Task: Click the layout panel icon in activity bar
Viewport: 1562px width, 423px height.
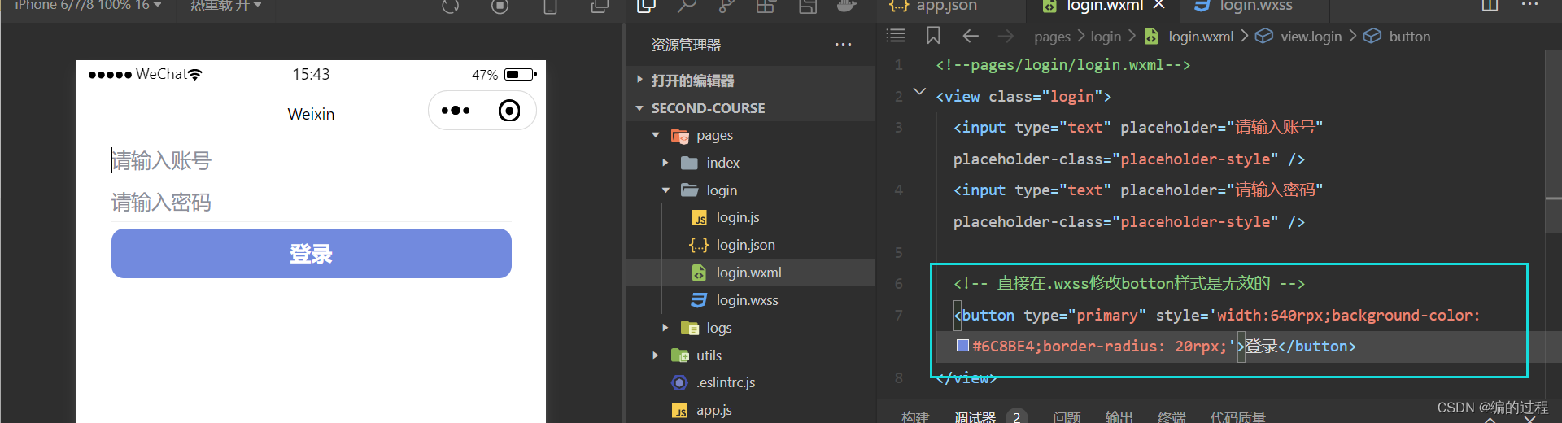Action: [807, 6]
